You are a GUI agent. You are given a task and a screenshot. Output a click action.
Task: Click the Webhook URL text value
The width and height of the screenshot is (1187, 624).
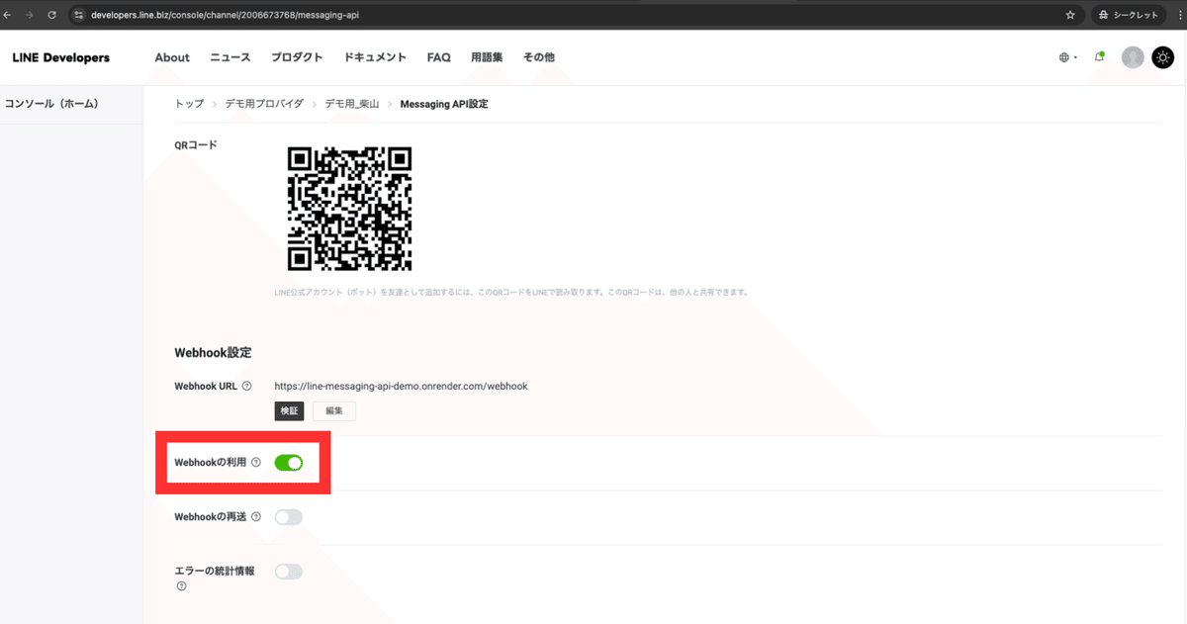[401, 386]
